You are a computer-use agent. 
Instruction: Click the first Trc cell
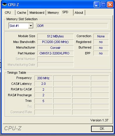[43, 106]
